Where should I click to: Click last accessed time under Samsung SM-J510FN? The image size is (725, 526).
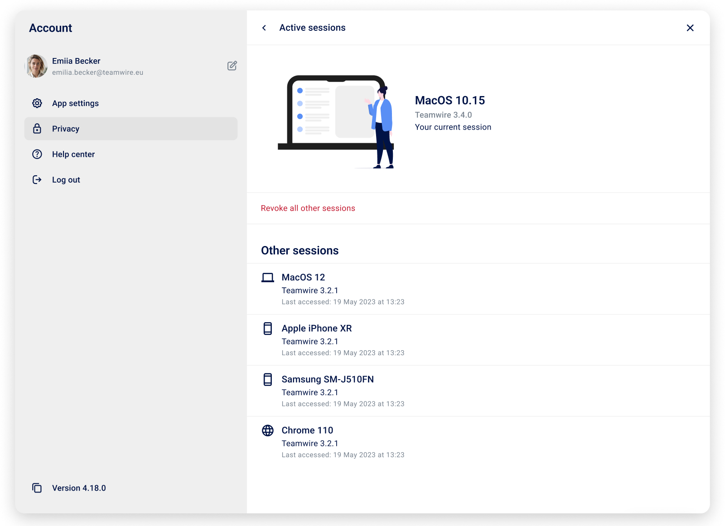coord(343,404)
